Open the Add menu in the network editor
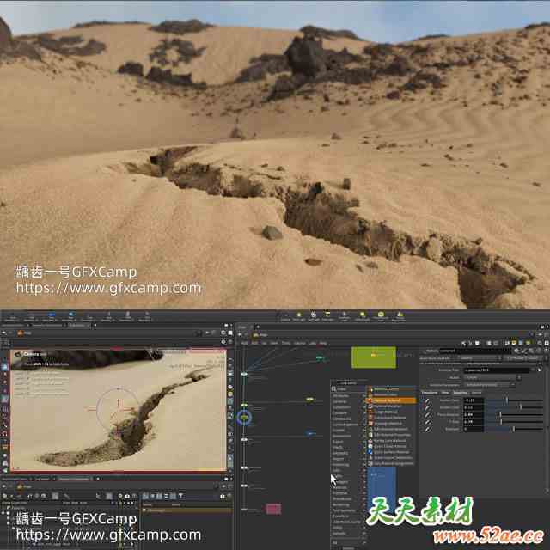Image resolution: width=550 pixels, height=550 pixels. [x=244, y=343]
